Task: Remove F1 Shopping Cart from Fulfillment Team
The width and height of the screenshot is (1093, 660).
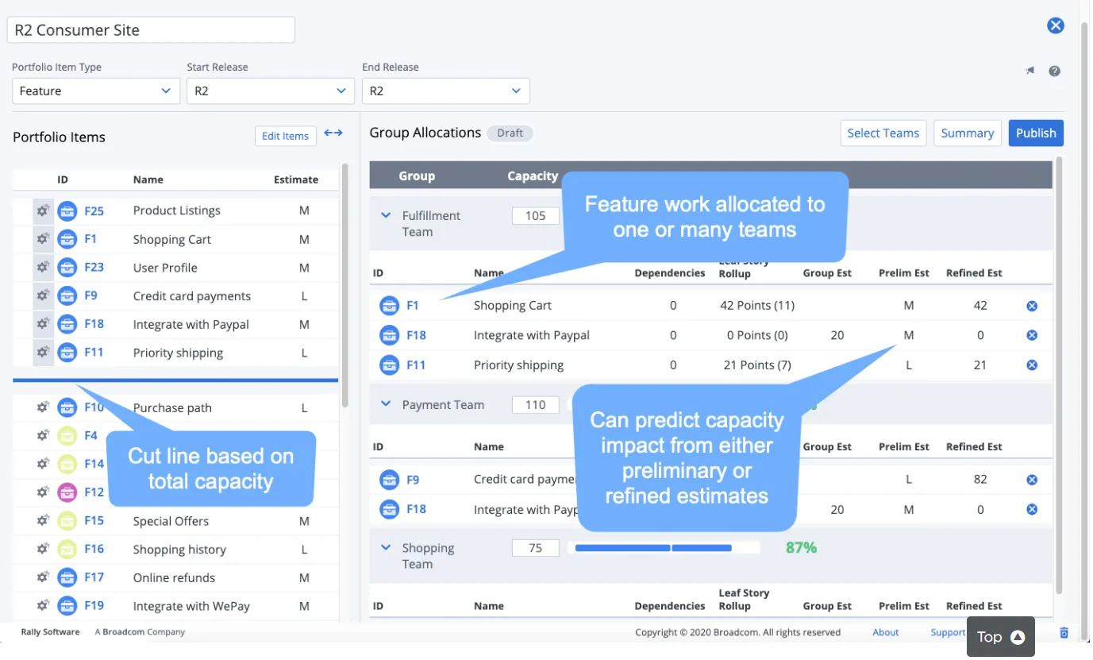Action: point(1032,306)
